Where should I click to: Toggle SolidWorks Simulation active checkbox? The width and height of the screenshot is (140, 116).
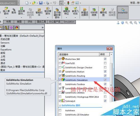(60, 80)
